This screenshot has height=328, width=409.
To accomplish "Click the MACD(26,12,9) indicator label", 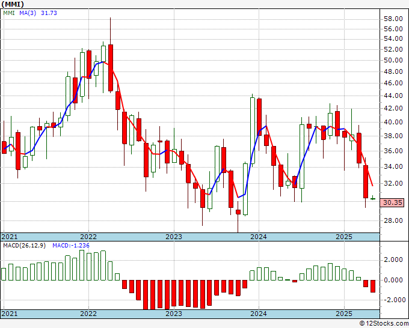I will 24,246.
